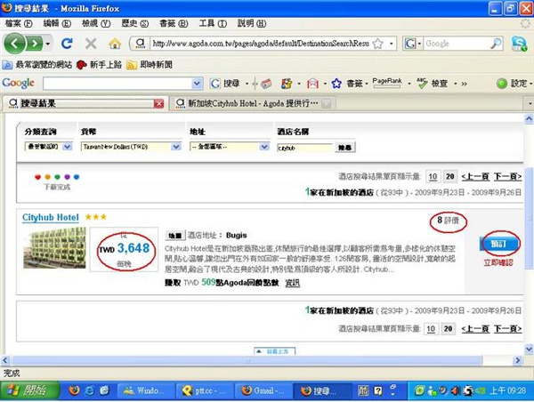
Task: Open the Bookmarks menu
Action: (x=174, y=23)
